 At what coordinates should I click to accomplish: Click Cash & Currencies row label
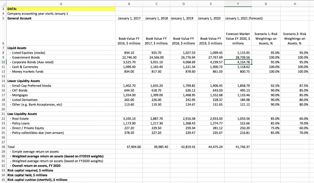coord(24,67)
